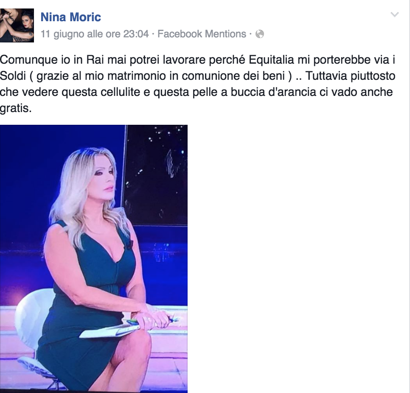Click the dark screen behind the woman
This screenshot has height=393, width=410.
(157, 175)
